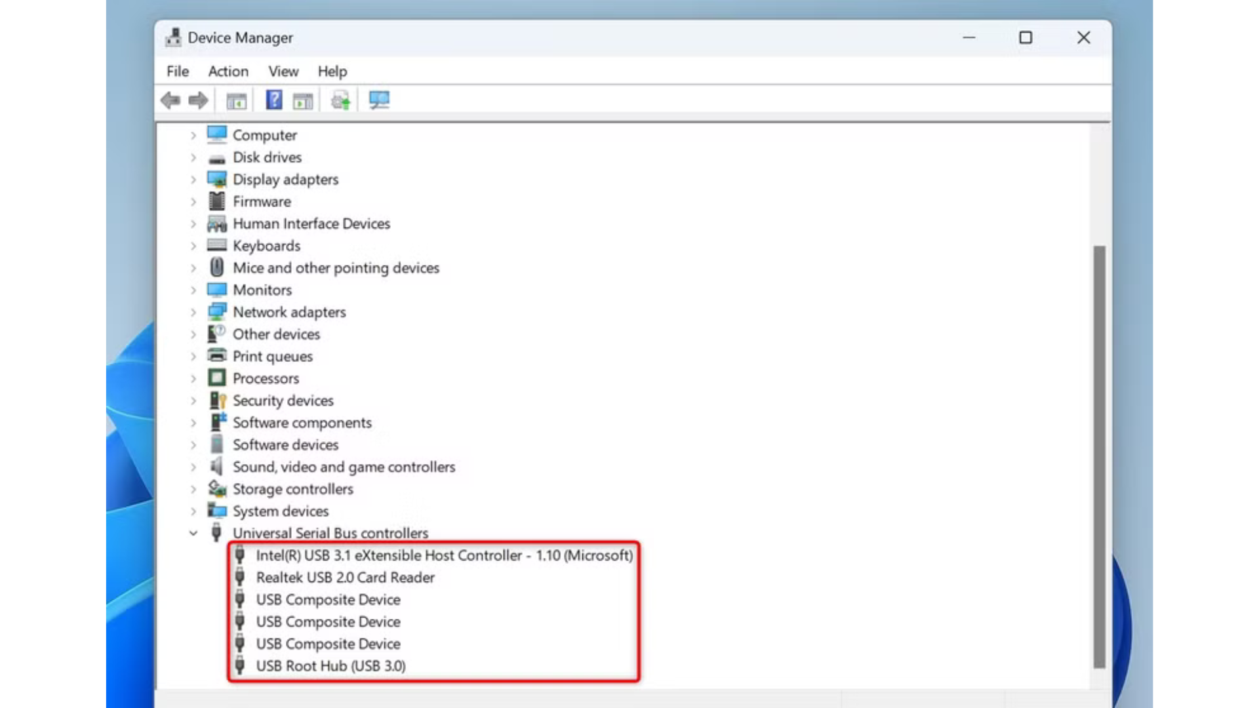Select the Other devices label
1259x708 pixels.
pos(276,334)
